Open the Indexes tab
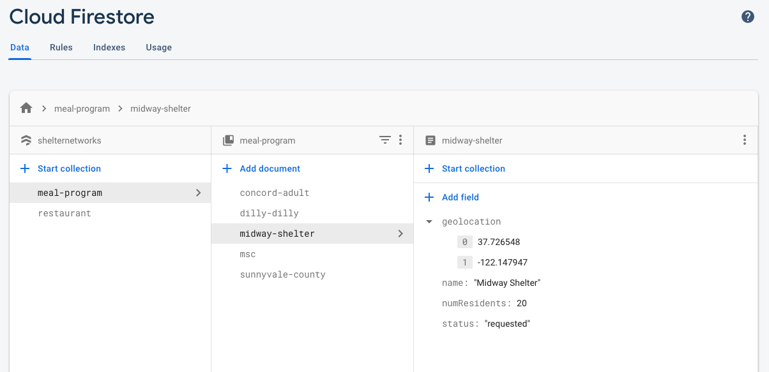 [109, 47]
